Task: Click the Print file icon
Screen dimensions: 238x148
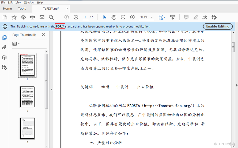Action: (32, 17)
